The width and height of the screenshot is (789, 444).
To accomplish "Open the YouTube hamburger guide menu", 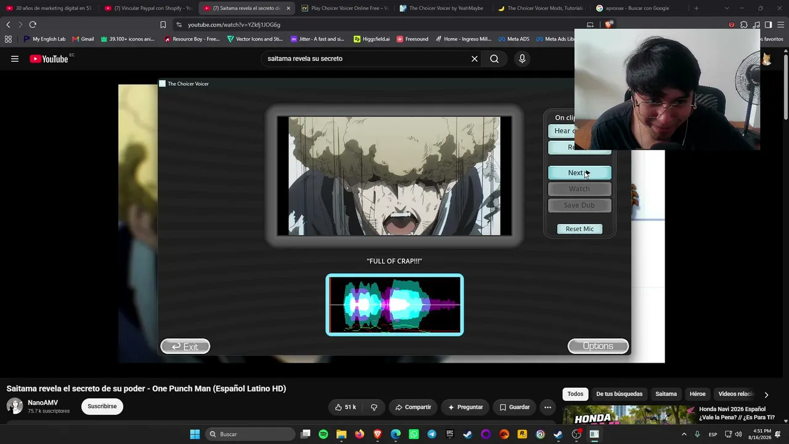I will coord(15,59).
